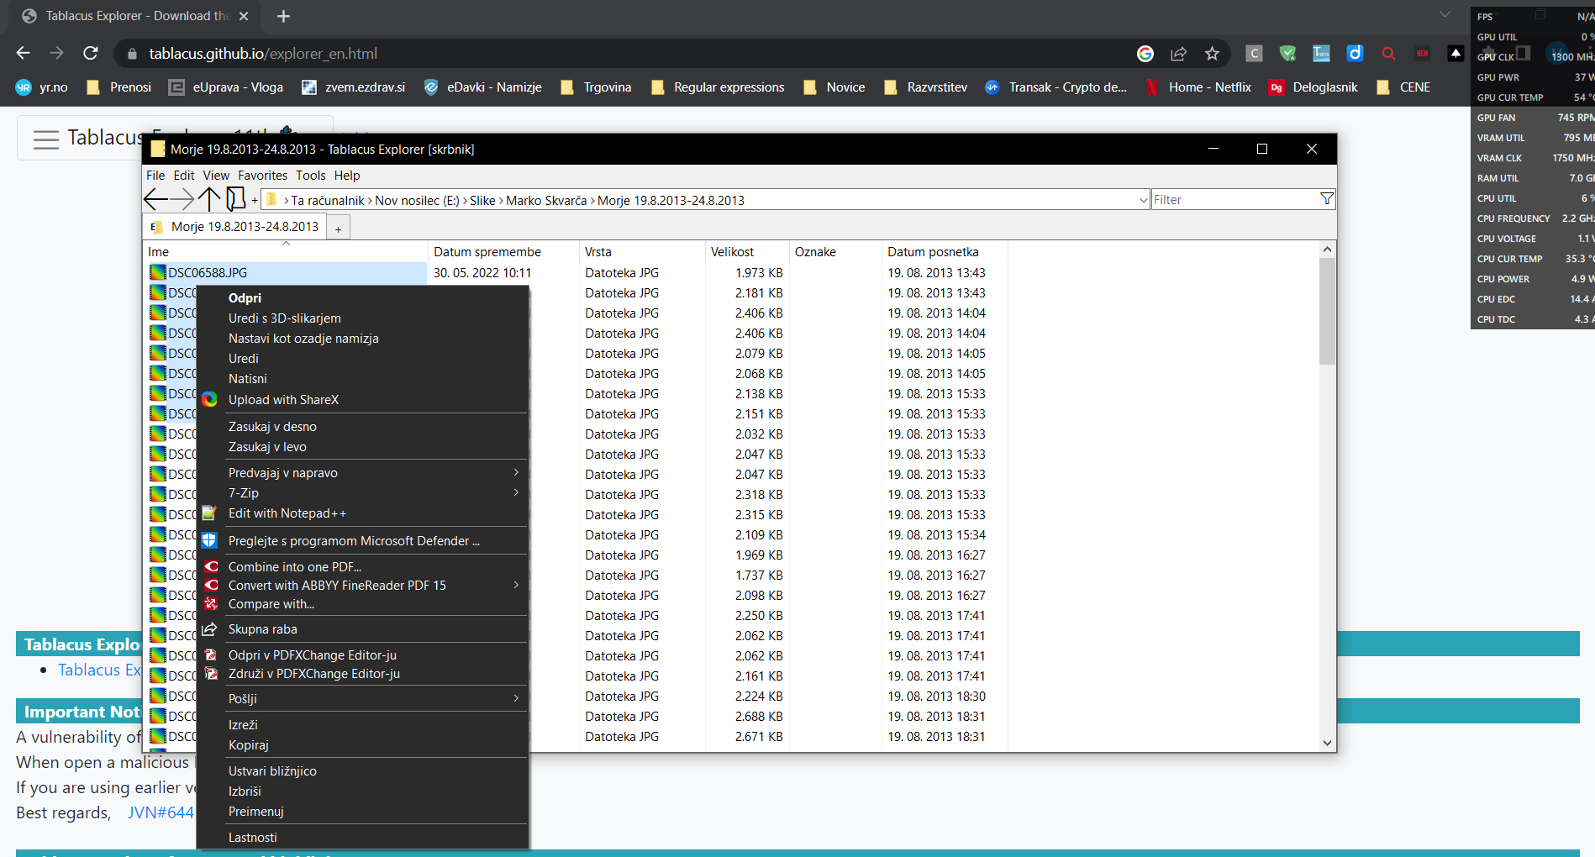Click the Back arrow in Tablacus toolbar

(x=156, y=199)
